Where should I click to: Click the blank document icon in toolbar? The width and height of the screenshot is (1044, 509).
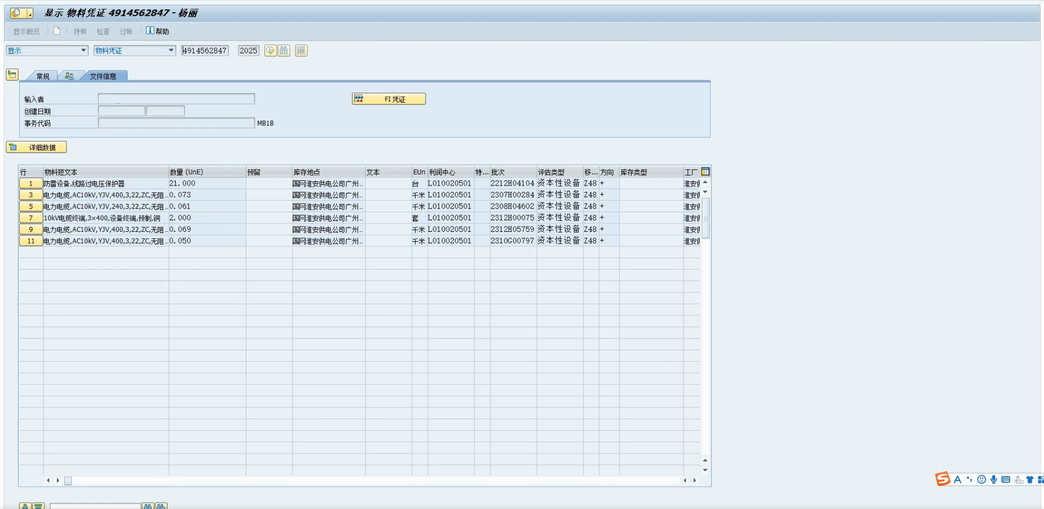(x=57, y=31)
